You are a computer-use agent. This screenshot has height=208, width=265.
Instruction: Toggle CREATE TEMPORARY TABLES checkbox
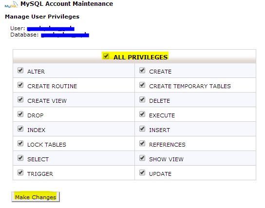142,85
